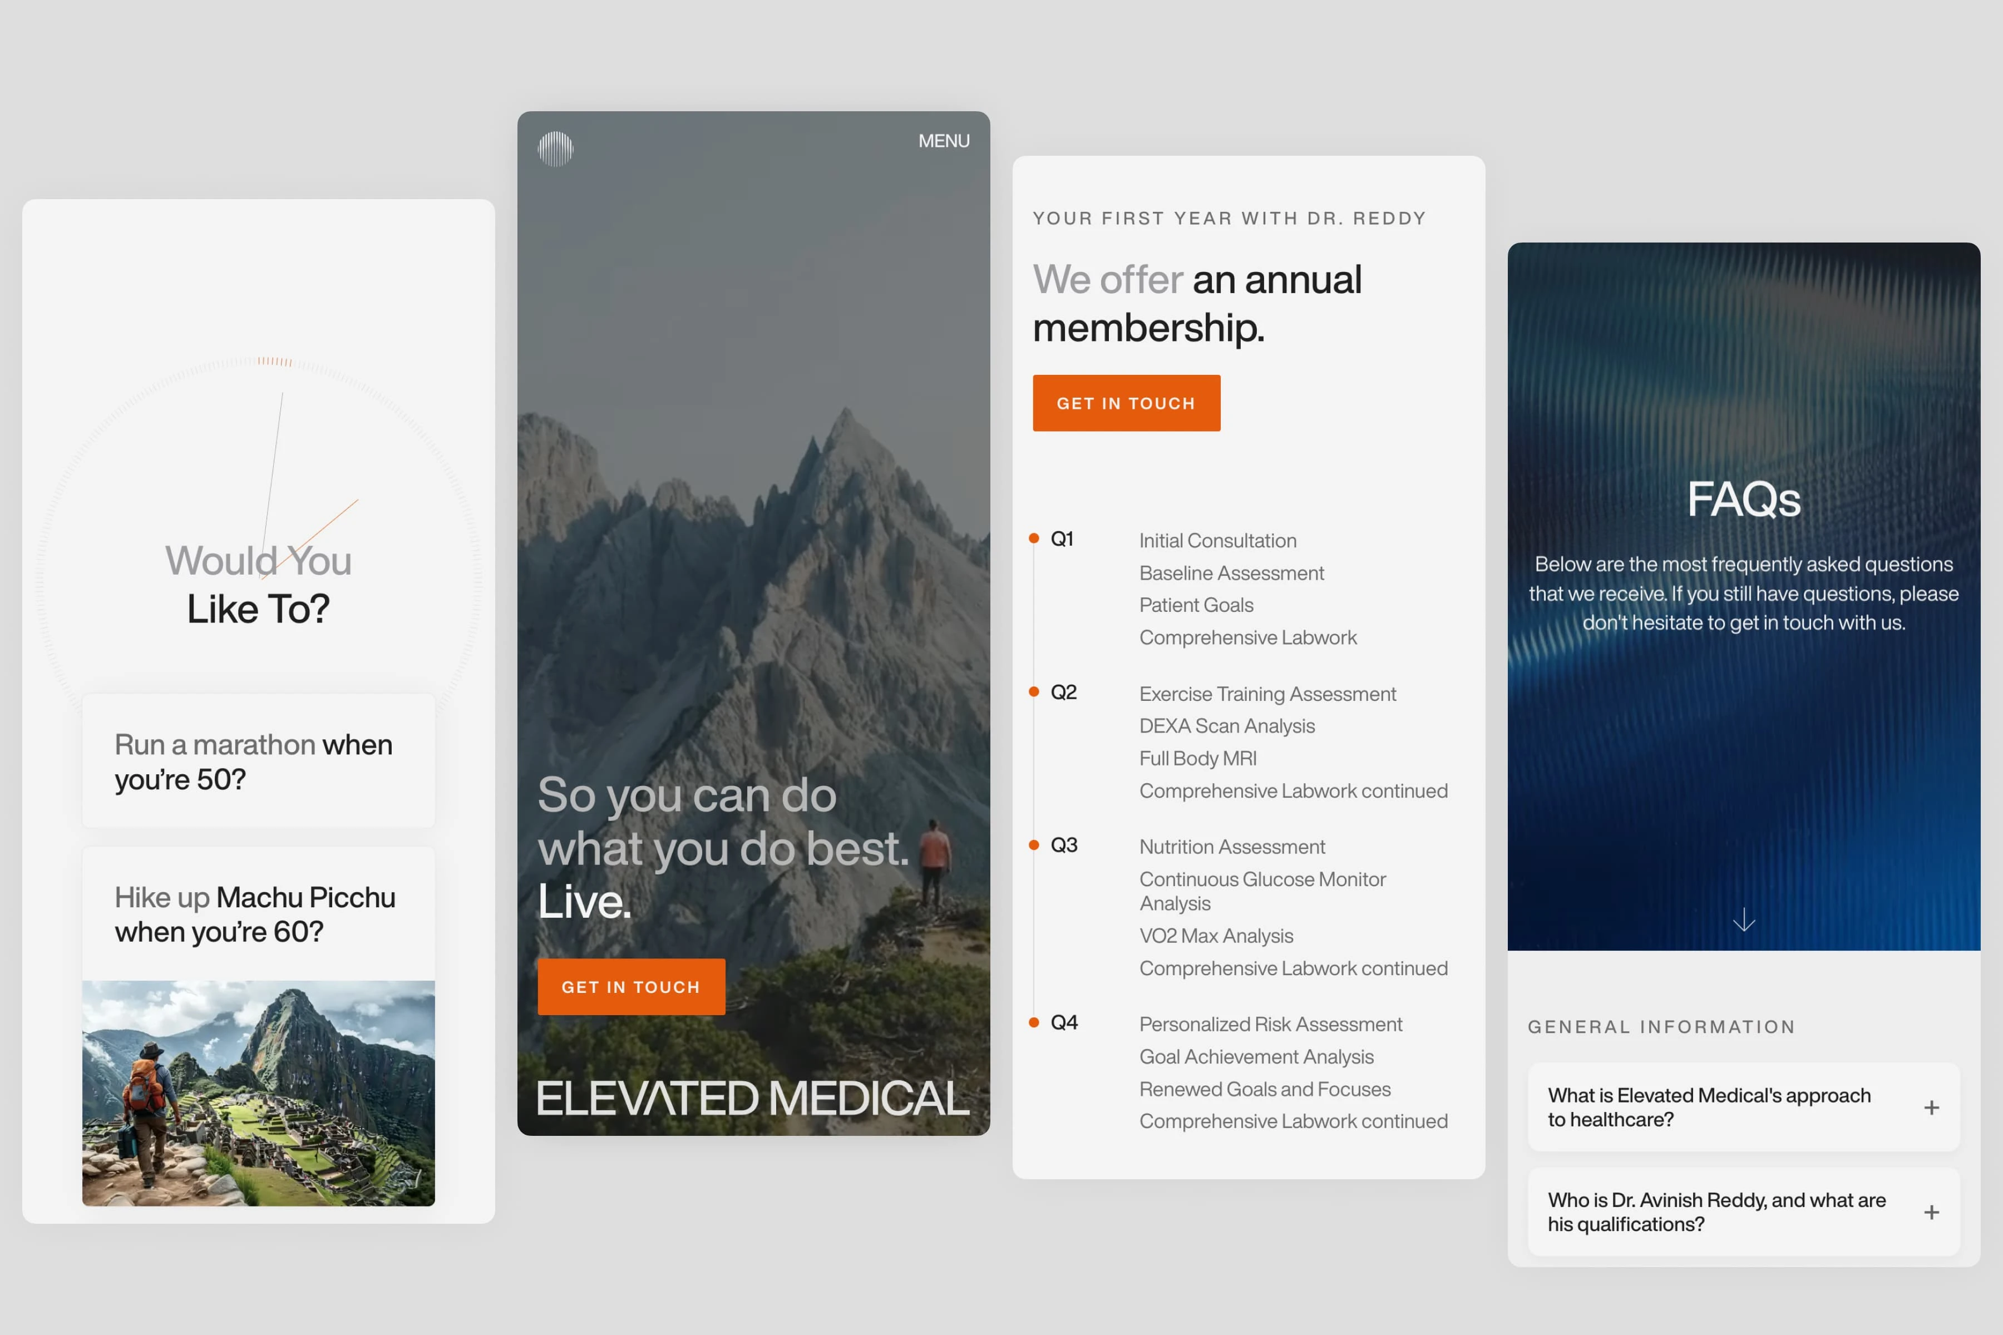Click the orange tick marks atop dial

[x=275, y=362]
